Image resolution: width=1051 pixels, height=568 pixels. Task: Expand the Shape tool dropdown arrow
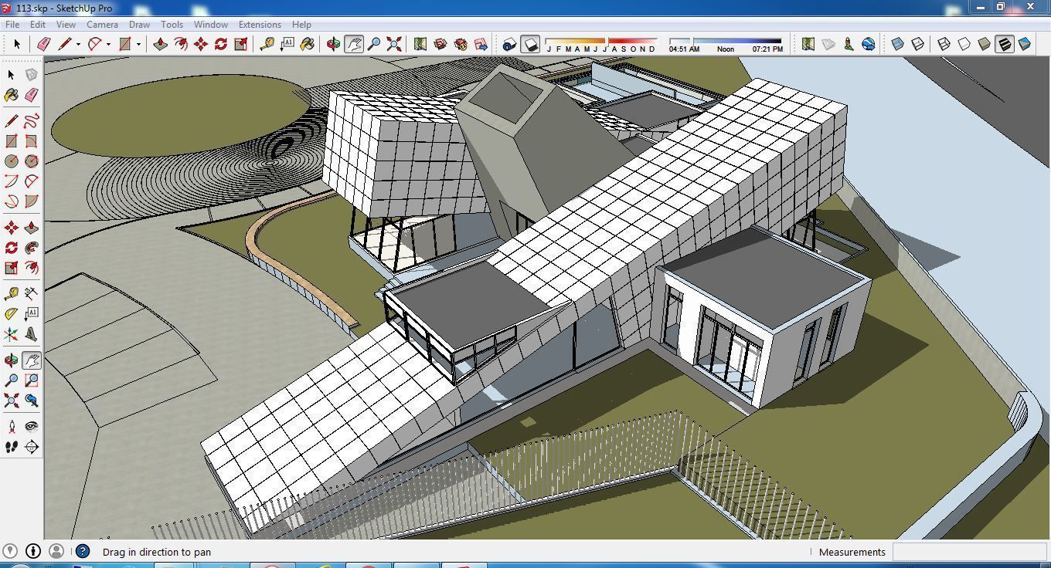138,44
